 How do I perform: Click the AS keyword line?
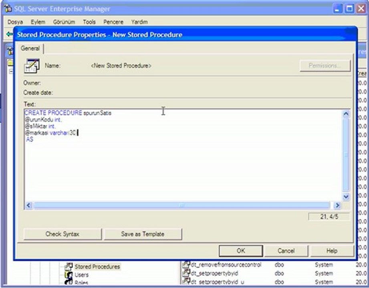[x=30, y=140]
